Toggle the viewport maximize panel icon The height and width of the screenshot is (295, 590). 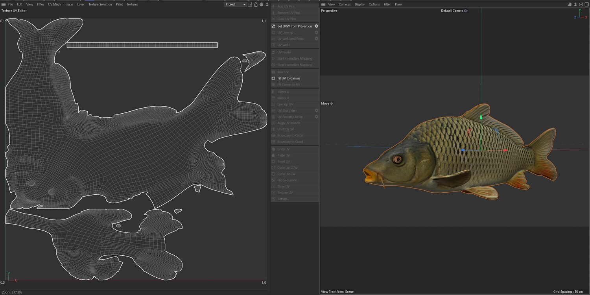pyautogui.click(x=586, y=4)
